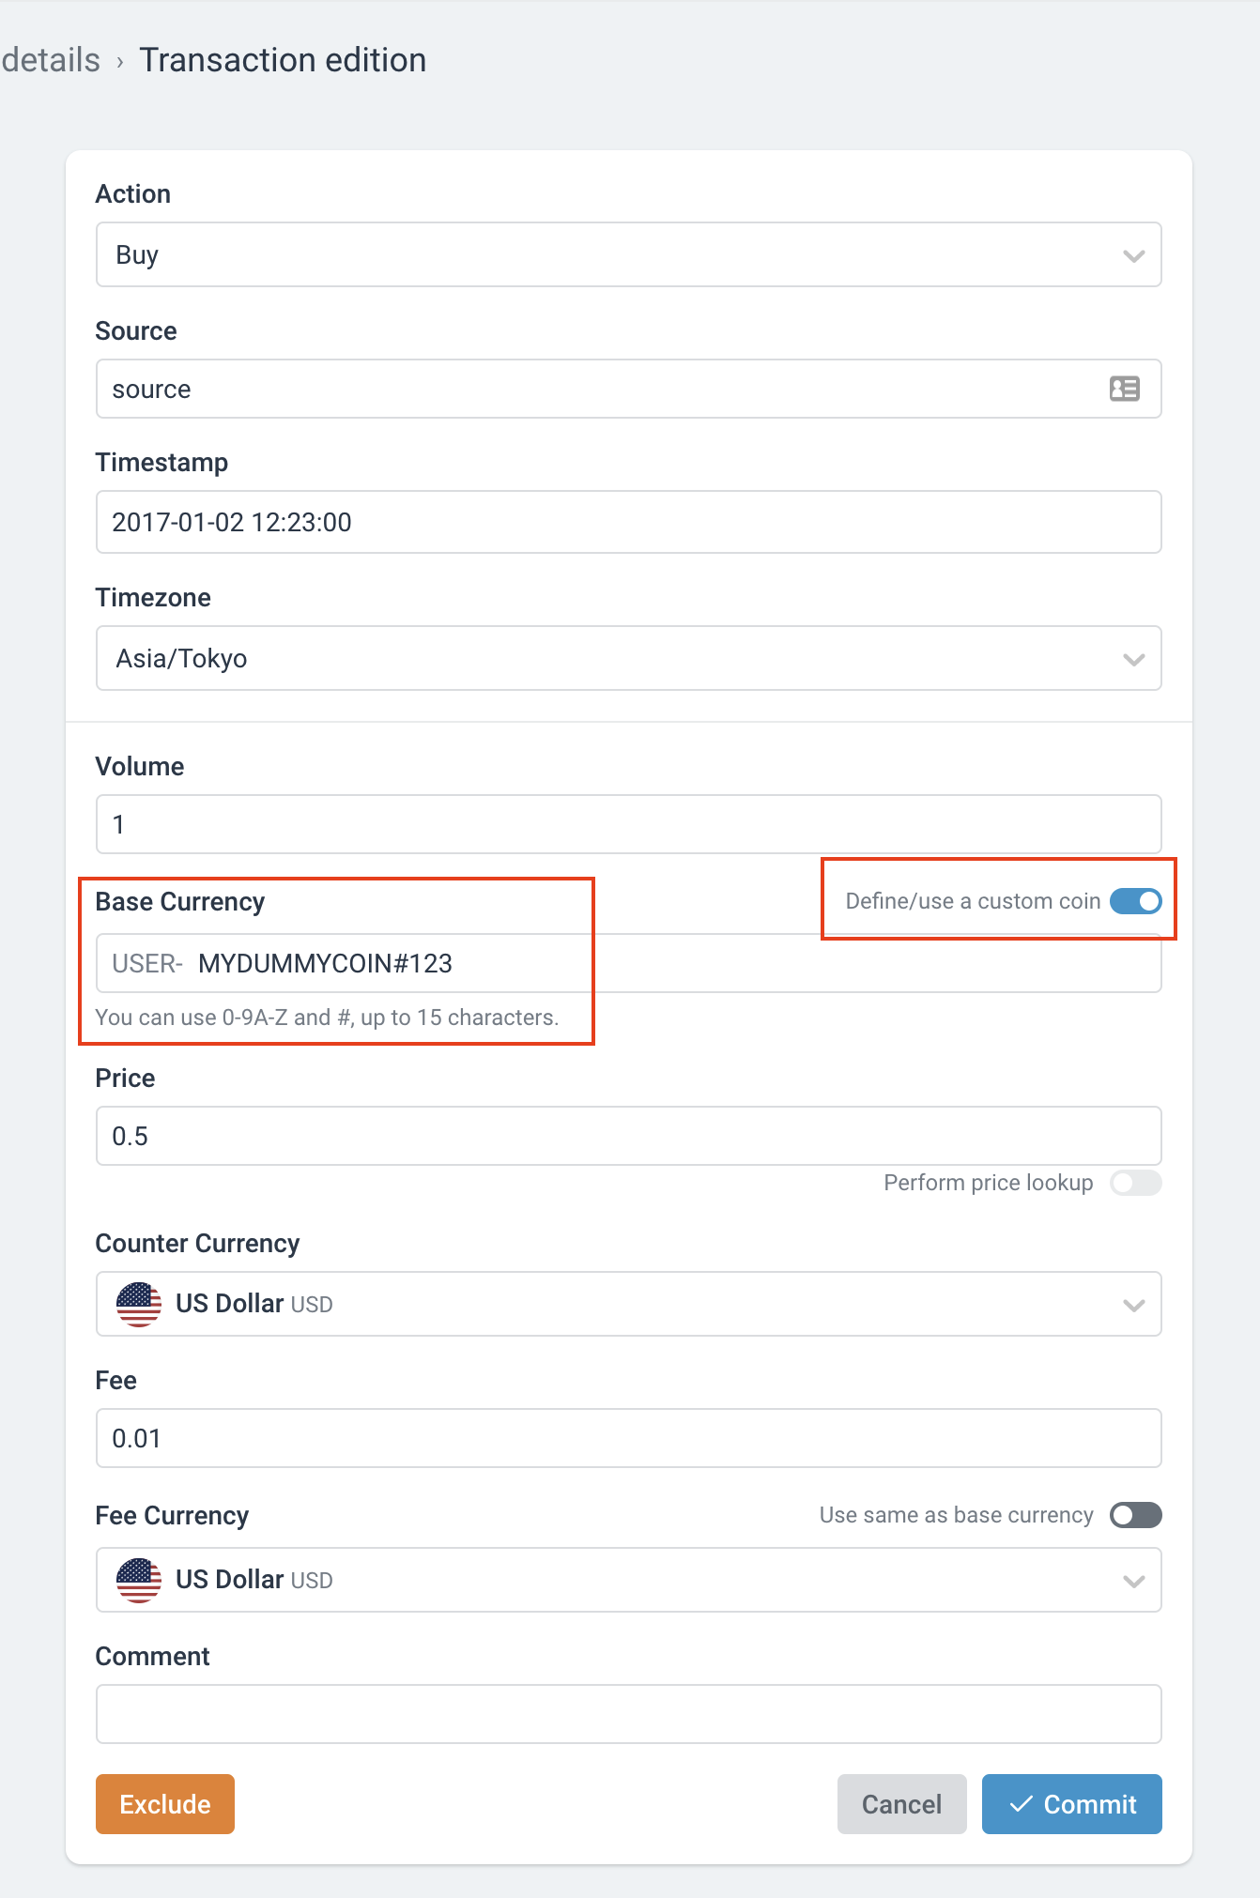Go back via the details breadcrumb
This screenshot has height=1898, width=1260.
click(x=51, y=60)
